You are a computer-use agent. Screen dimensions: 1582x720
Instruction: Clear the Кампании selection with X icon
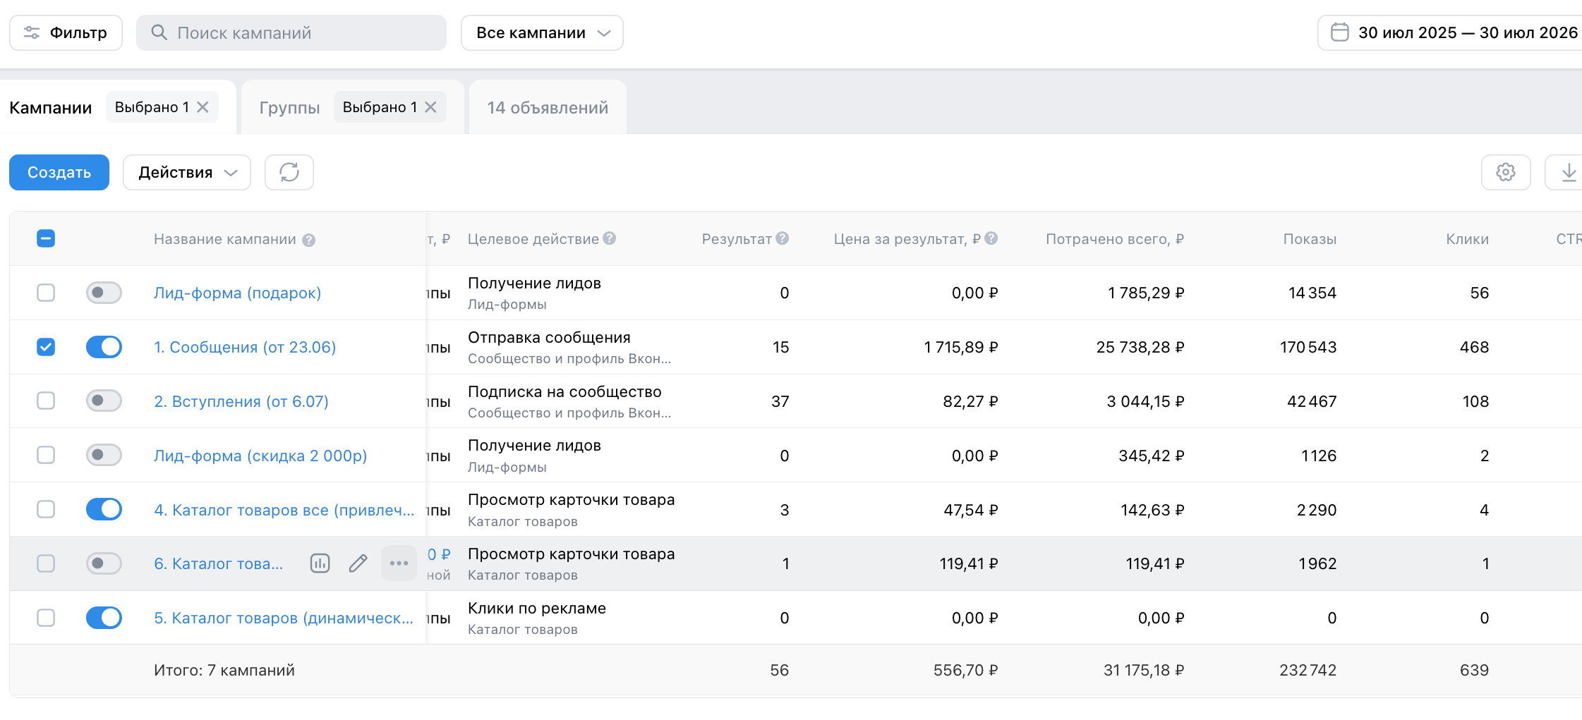(203, 107)
